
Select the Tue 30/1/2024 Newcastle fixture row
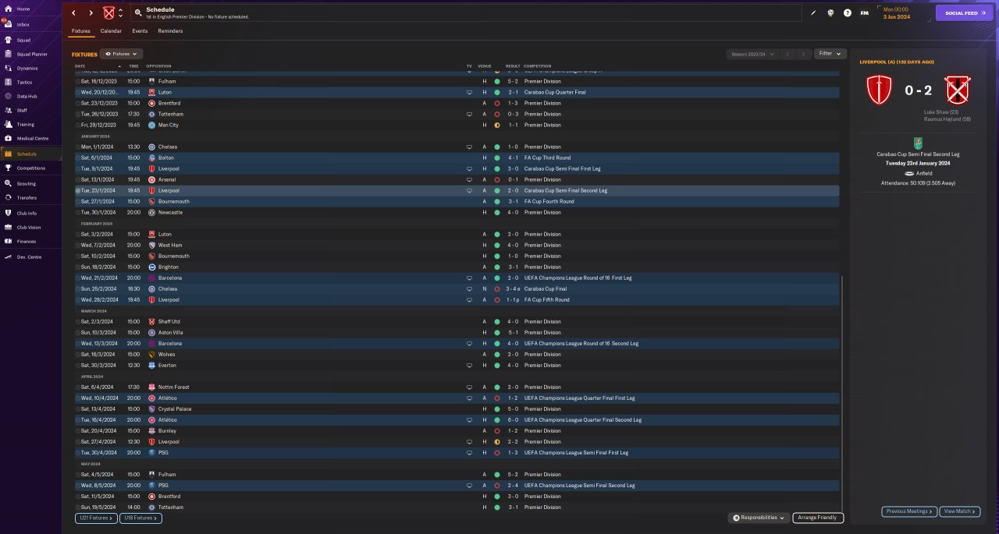pyautogui.click(x=457, y=212)
